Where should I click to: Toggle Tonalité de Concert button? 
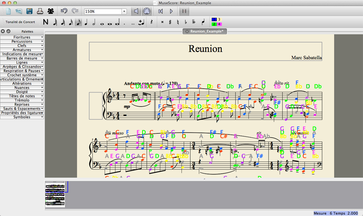[x=20, y=22]
